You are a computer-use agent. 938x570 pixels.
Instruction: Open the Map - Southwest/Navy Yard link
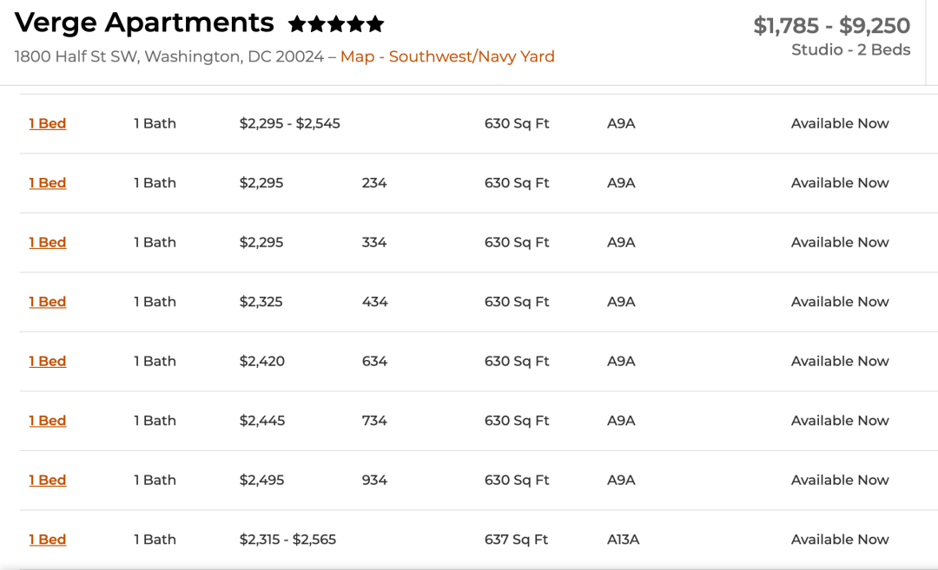447,56
